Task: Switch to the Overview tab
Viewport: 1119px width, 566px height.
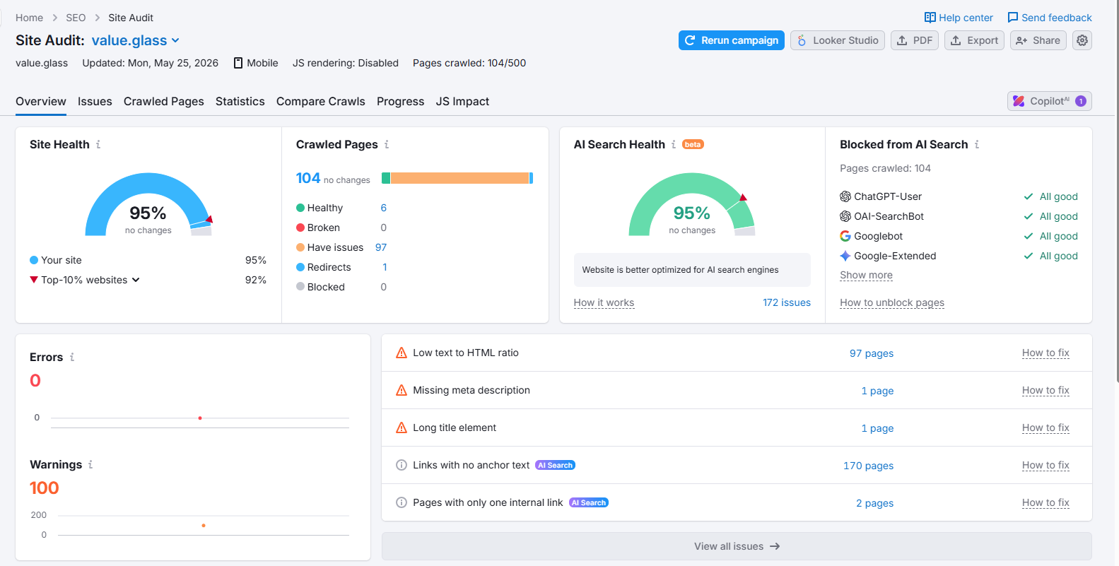Action: coord(41,101)
